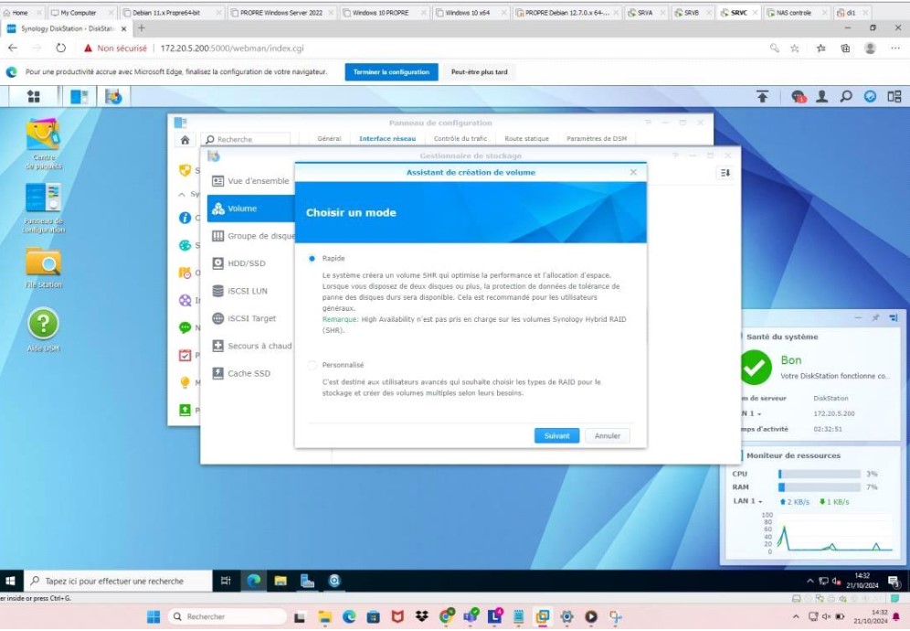Open the DSM pilot view icon

894,96
